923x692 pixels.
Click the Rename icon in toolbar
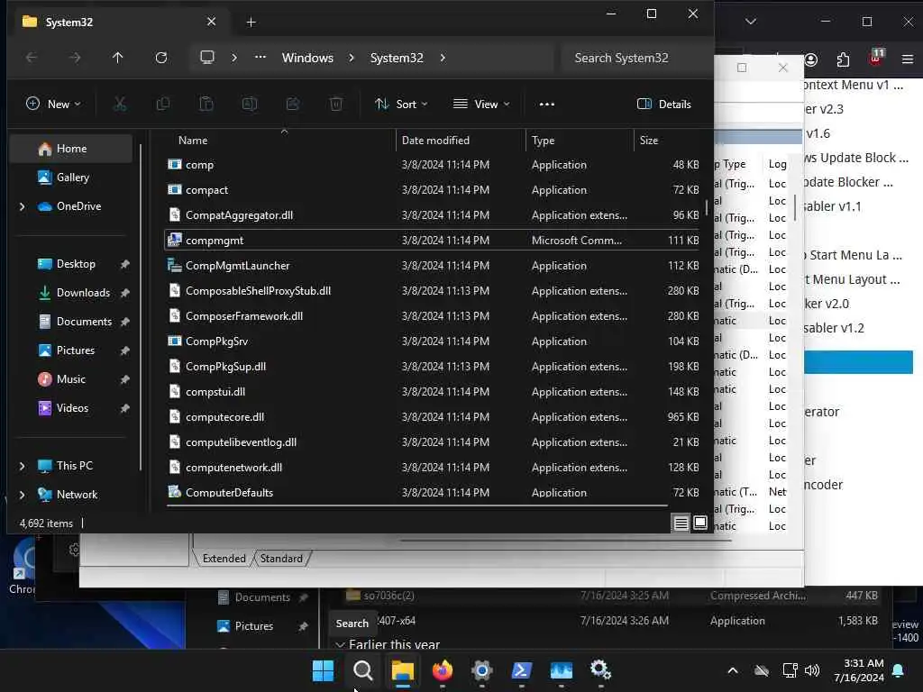pyautogui.click(x=250, y=105)
